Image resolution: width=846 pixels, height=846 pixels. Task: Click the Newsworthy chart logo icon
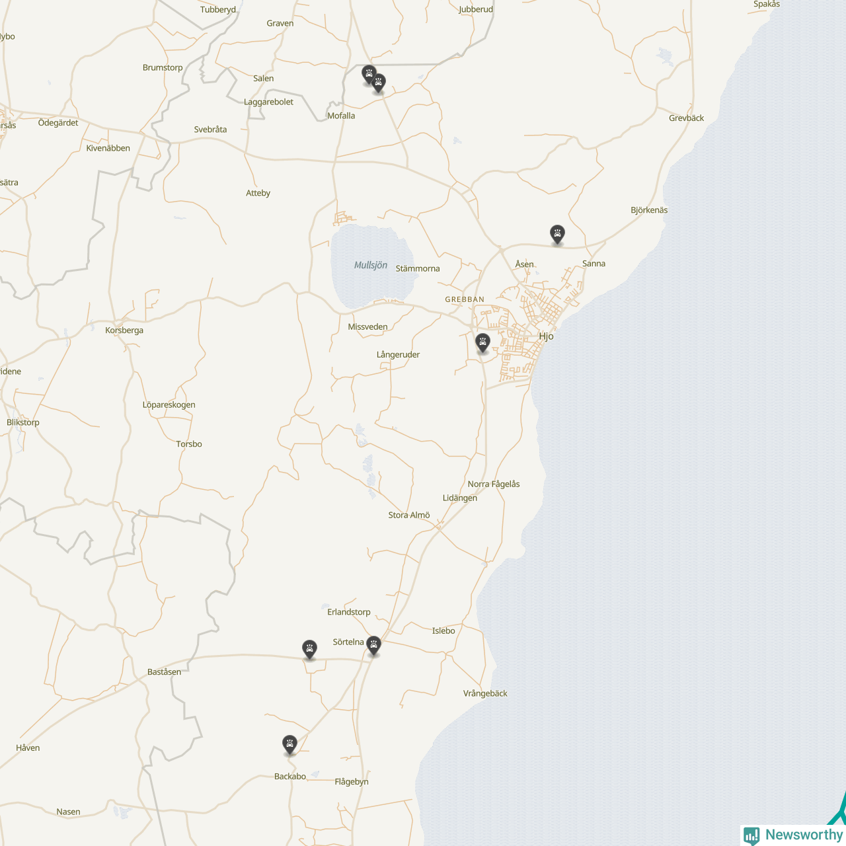coord(751,835)
